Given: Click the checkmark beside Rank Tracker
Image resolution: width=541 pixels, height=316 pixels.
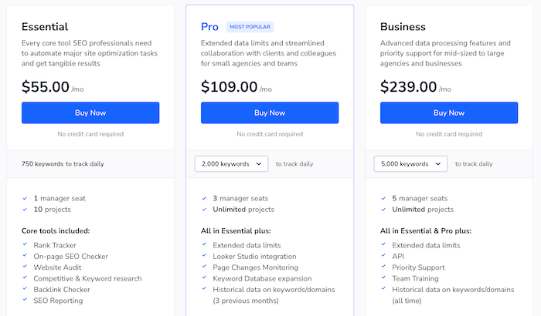Looking at the screenshot, I should [x=26, y=245].
